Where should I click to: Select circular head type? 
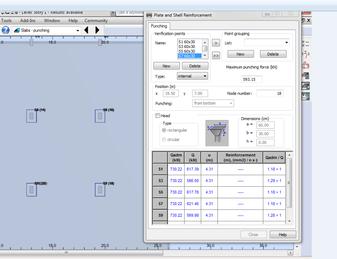164,139
